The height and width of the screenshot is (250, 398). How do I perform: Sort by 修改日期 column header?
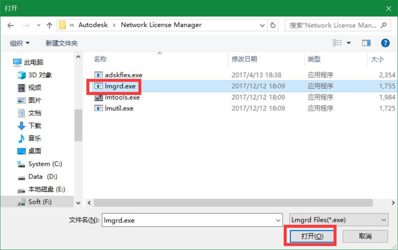(x=245, y=59)
